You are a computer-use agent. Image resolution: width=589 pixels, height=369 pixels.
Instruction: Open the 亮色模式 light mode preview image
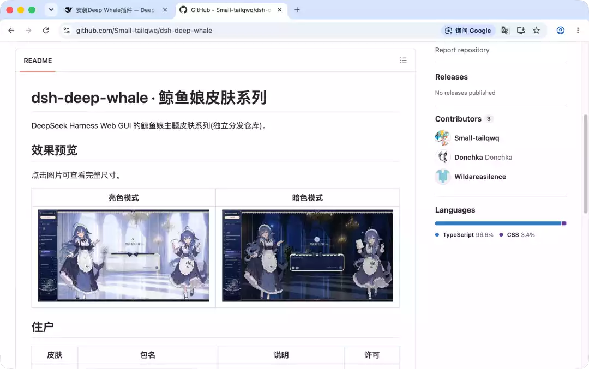click(x=124, y=256)
